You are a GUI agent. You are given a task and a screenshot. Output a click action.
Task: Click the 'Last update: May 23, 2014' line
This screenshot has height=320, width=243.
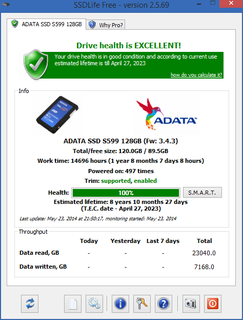coord(98,219)
